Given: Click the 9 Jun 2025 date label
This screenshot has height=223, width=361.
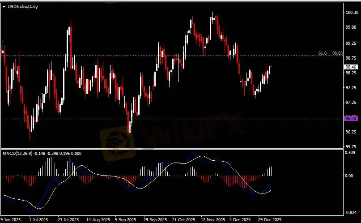Looking at the screenshot, I should [x=12, y=220].
